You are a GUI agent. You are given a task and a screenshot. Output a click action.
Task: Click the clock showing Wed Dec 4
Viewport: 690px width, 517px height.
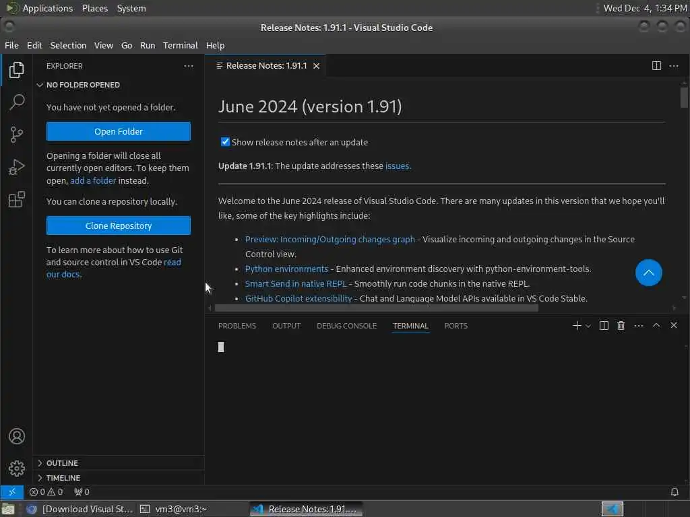(x=645, y=8)
